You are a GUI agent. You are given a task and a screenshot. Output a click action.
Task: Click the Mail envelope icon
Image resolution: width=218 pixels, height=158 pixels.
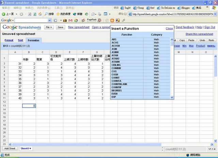click(93, 14)
